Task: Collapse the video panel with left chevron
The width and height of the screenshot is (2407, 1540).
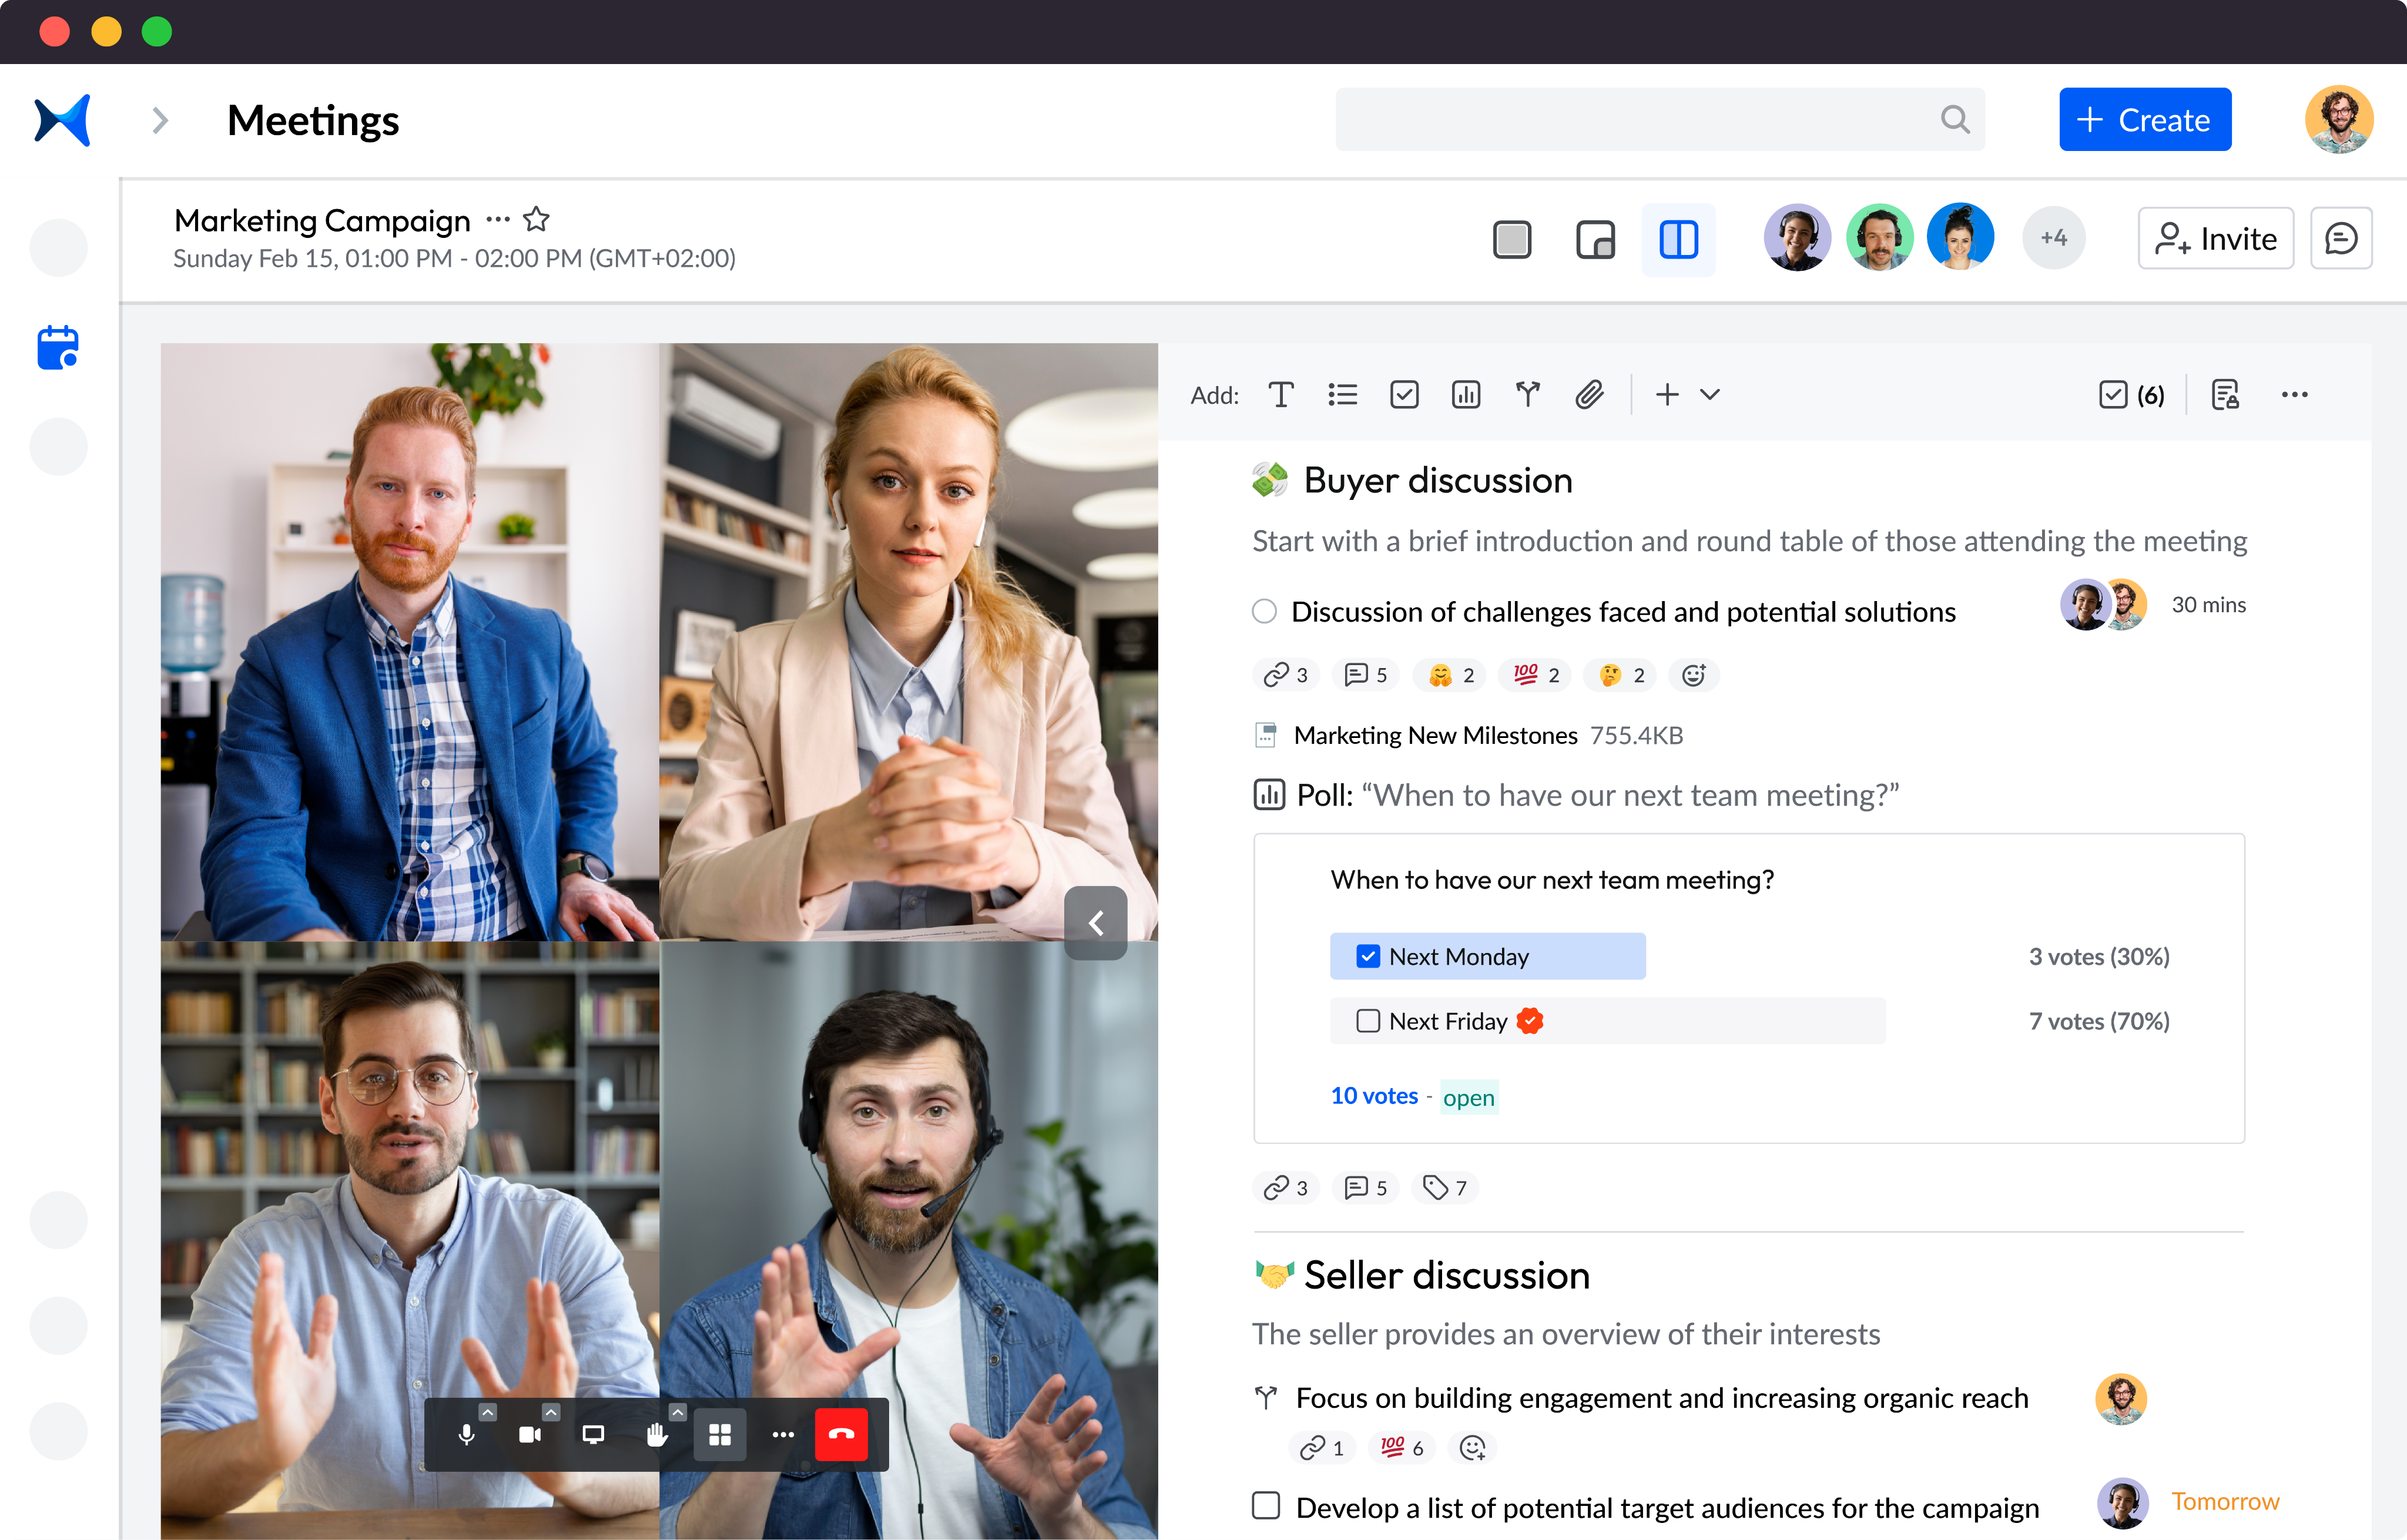Action: click(1095, 923)
